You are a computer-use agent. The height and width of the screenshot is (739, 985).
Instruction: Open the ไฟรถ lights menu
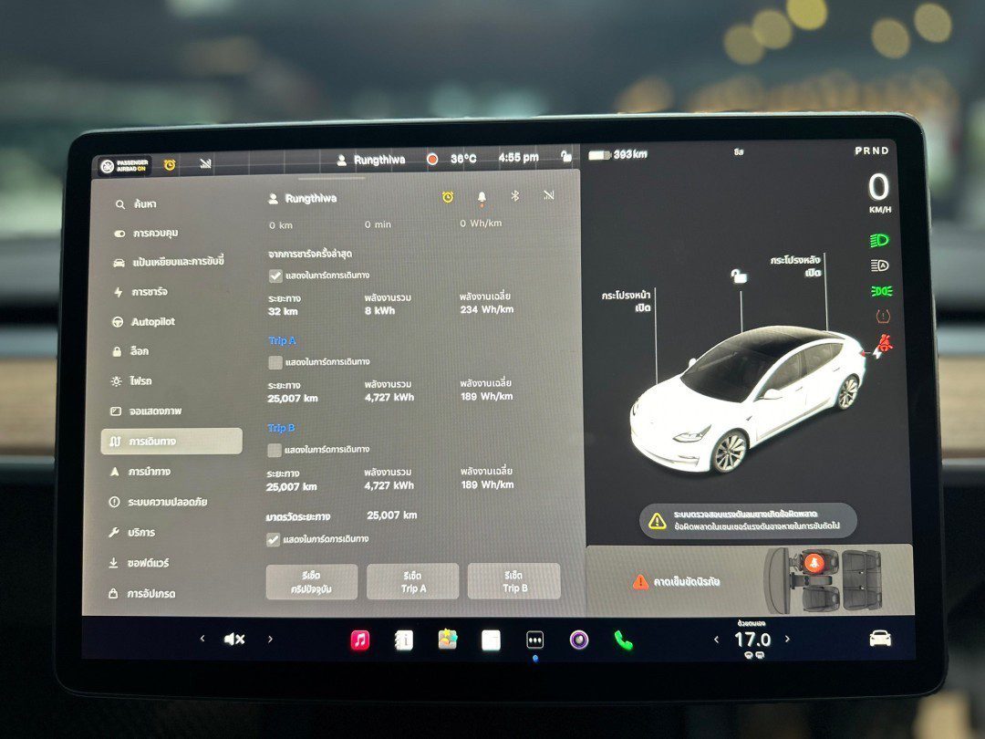[131, 381]
